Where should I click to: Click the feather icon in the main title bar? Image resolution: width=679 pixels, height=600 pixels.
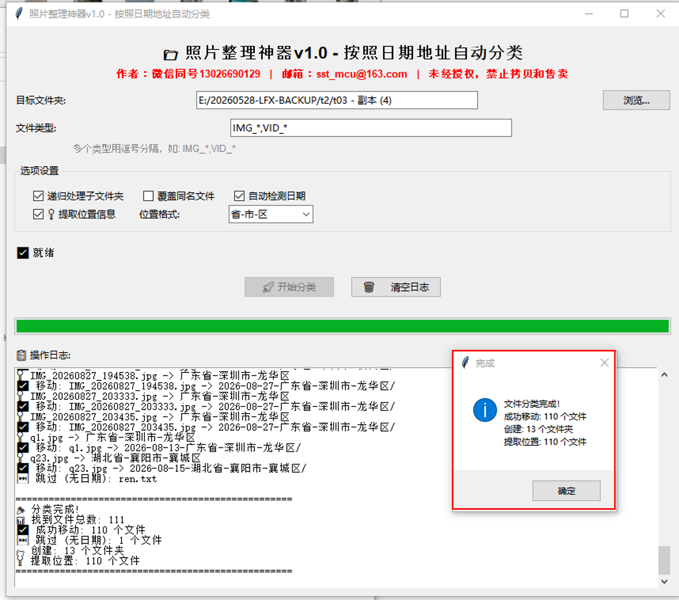19,14
